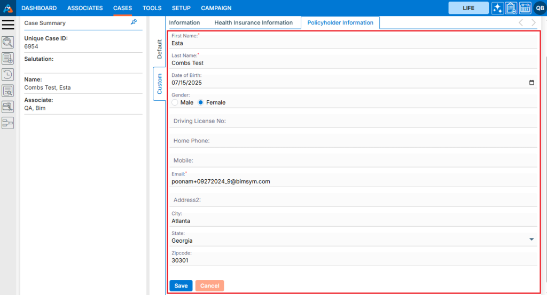
Task: Pin the Case Summary panel
Action: [x=134, y=22]
